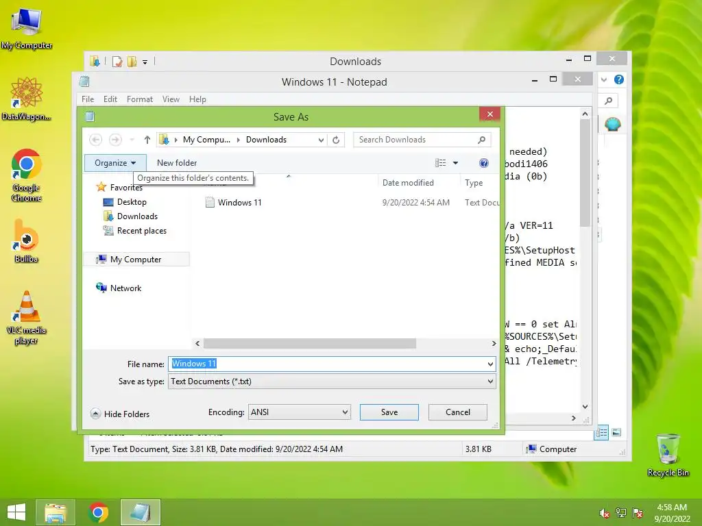Select Downloads under Favorites

(x=137, y=216)
